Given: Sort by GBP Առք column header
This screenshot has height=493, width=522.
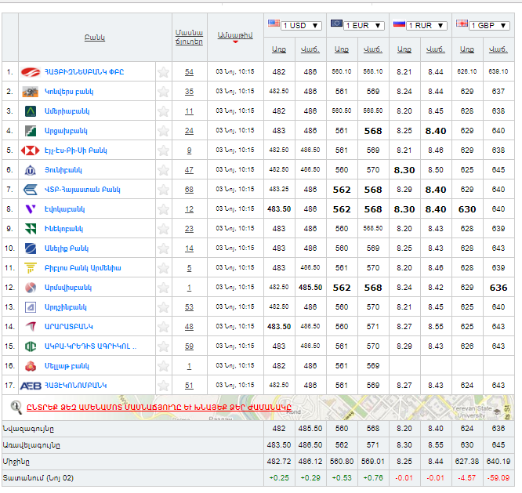Looking at the screenshot, I should click(467, 49).
